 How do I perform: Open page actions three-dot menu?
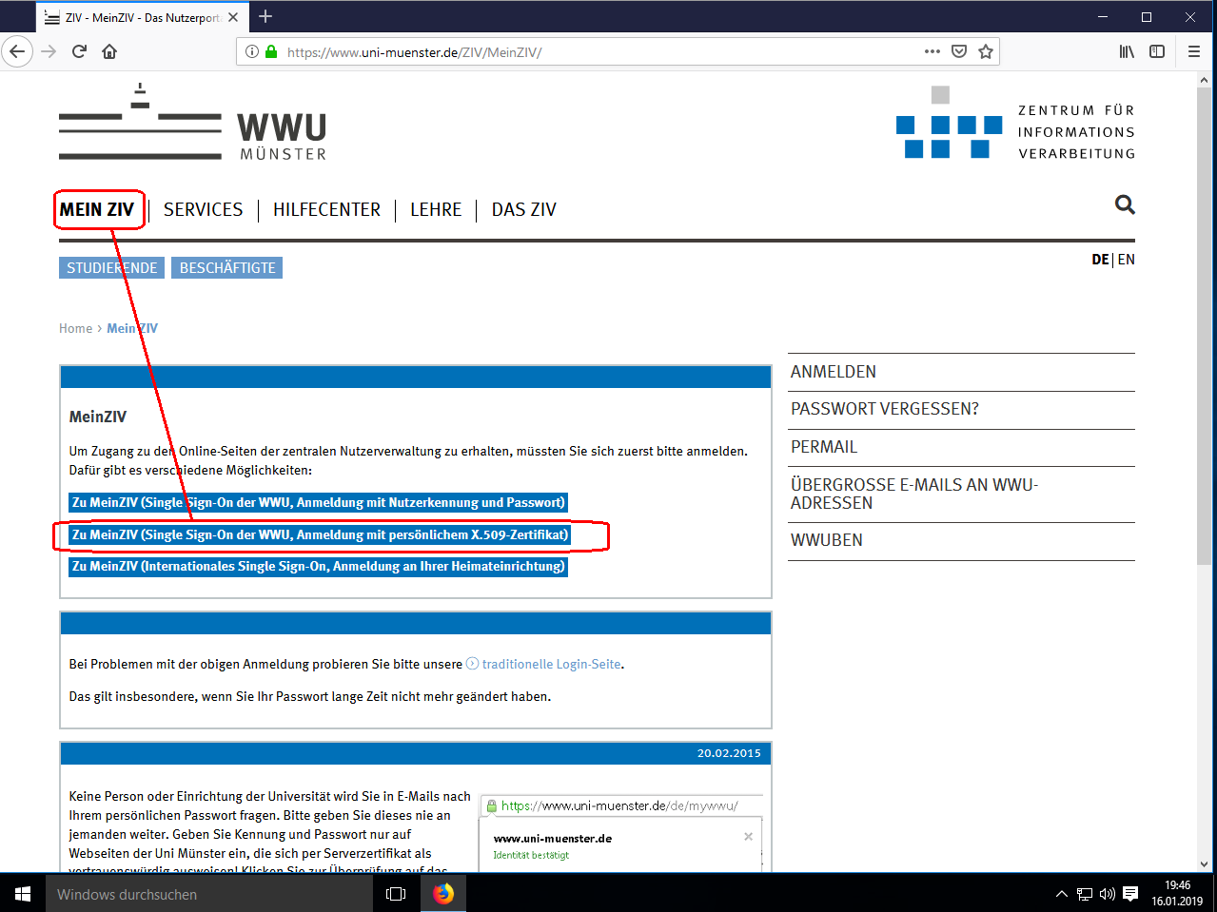[x=932, y=51]
